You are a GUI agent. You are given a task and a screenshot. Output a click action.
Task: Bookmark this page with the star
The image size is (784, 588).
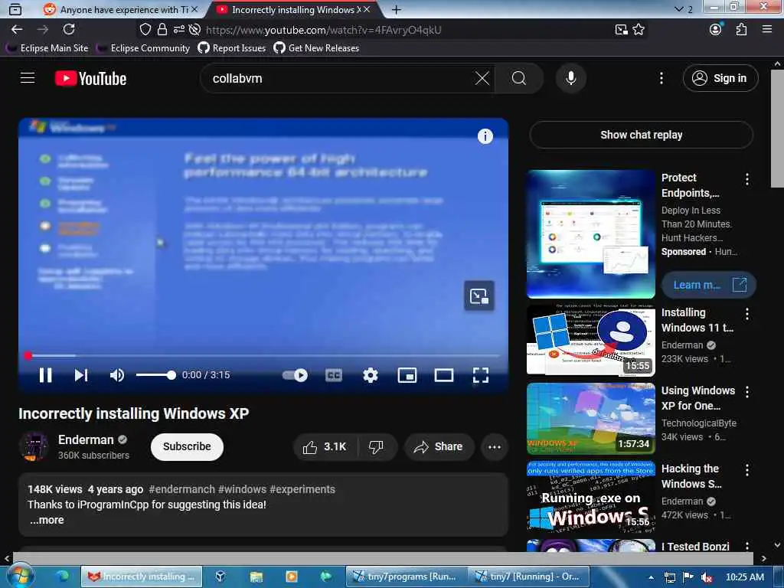639,30
